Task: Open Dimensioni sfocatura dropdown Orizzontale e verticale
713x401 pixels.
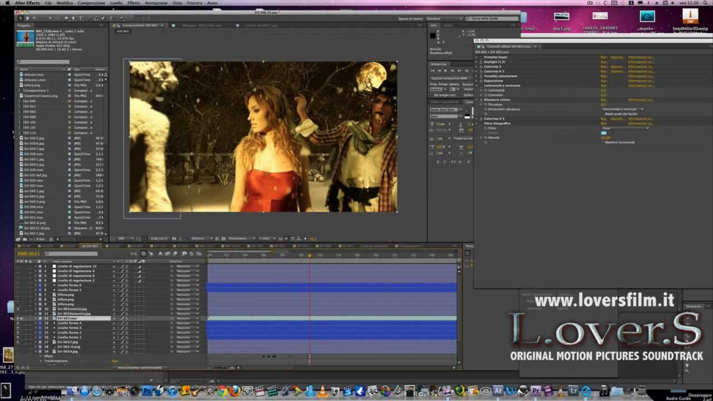Action: coord(623,109)
